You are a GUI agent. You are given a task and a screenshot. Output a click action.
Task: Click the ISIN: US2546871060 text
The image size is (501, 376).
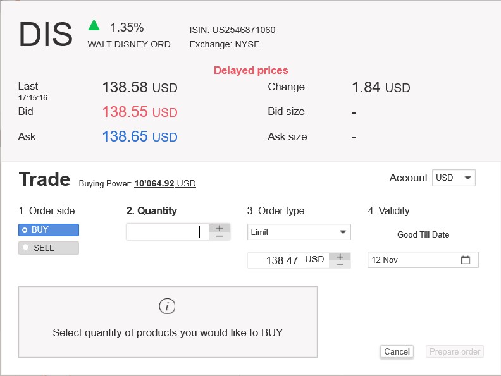point(232,30)
